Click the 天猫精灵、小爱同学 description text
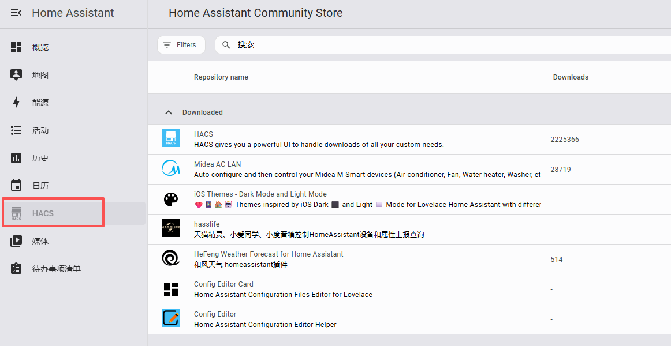671x346 pixels. (309, 235)
